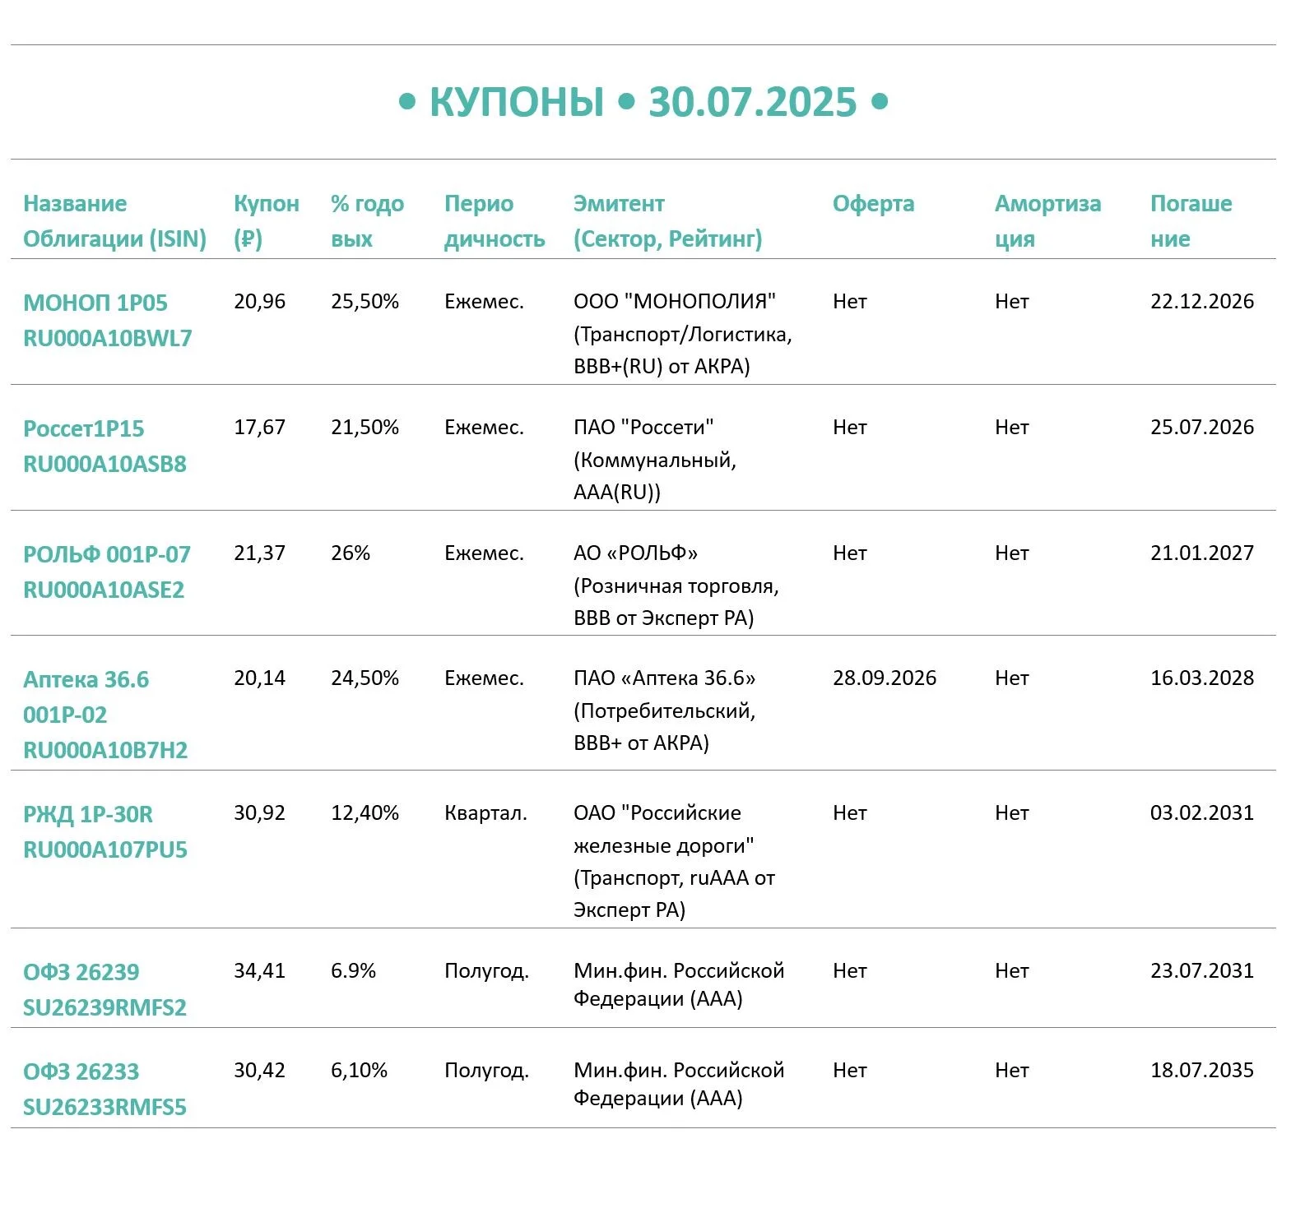Select Оферта value "Нет" in МОНОП 1P05 row
This screenshot has height=1208, width=1291.
(850, 302)
